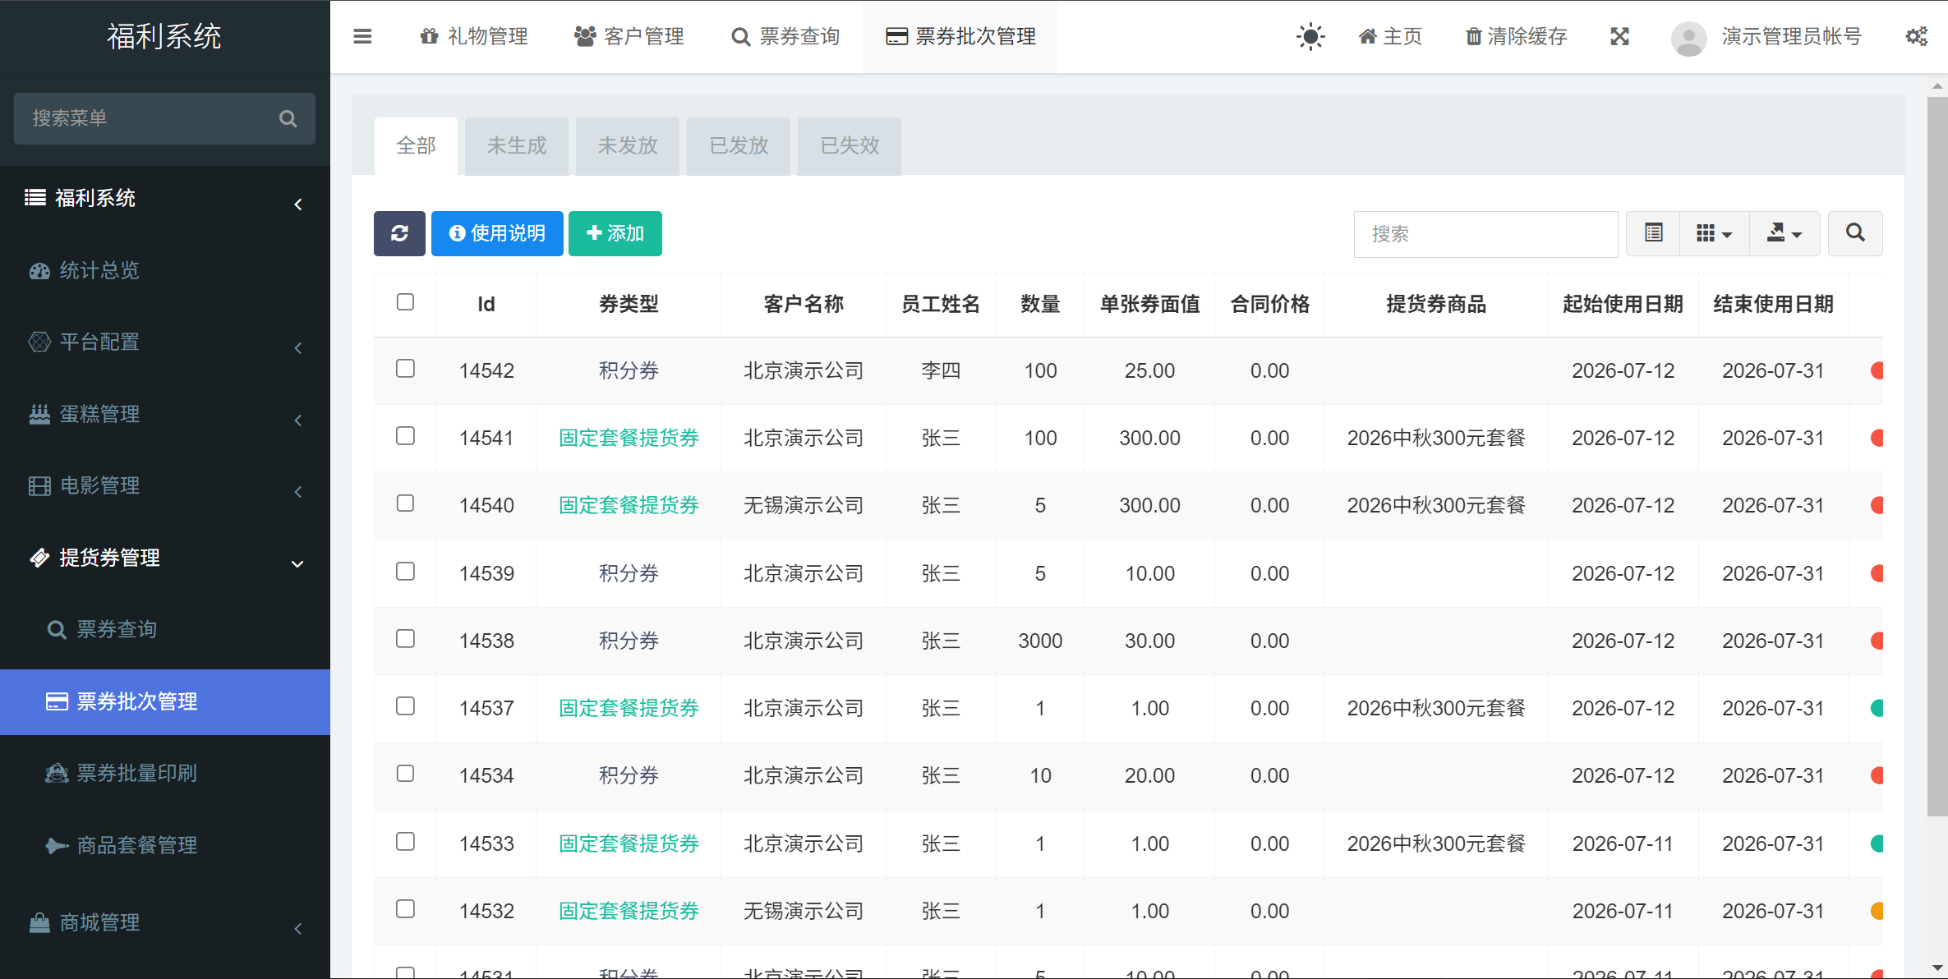The image size is (1948, 979).
Task: Click the list icon beside 福利系统 heading
Action: click(35, 198)
